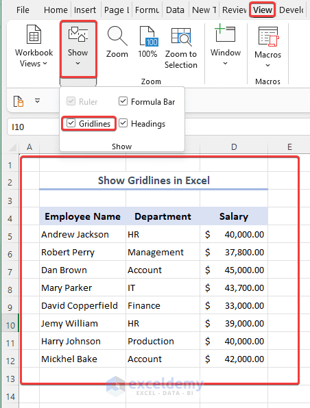The width and height of the screenshot is (310, 408).
Task: Switch to the Developer tab
Action: (291, 10)
